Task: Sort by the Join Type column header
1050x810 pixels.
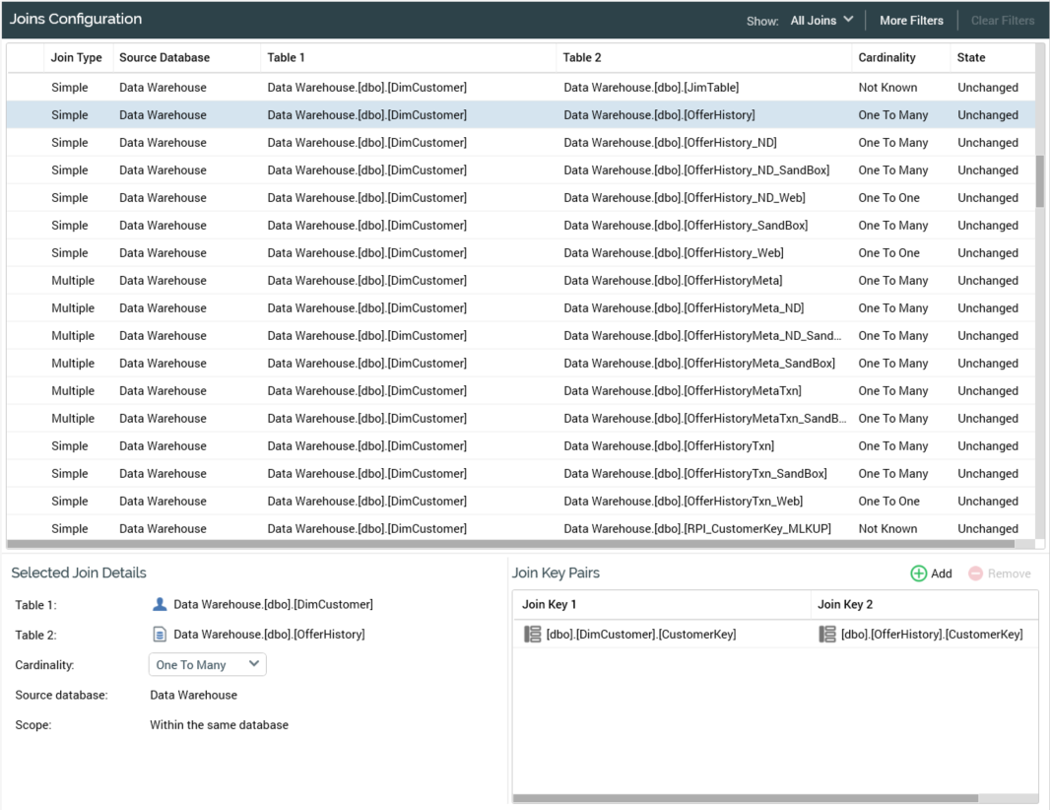Action: (77, 58)
